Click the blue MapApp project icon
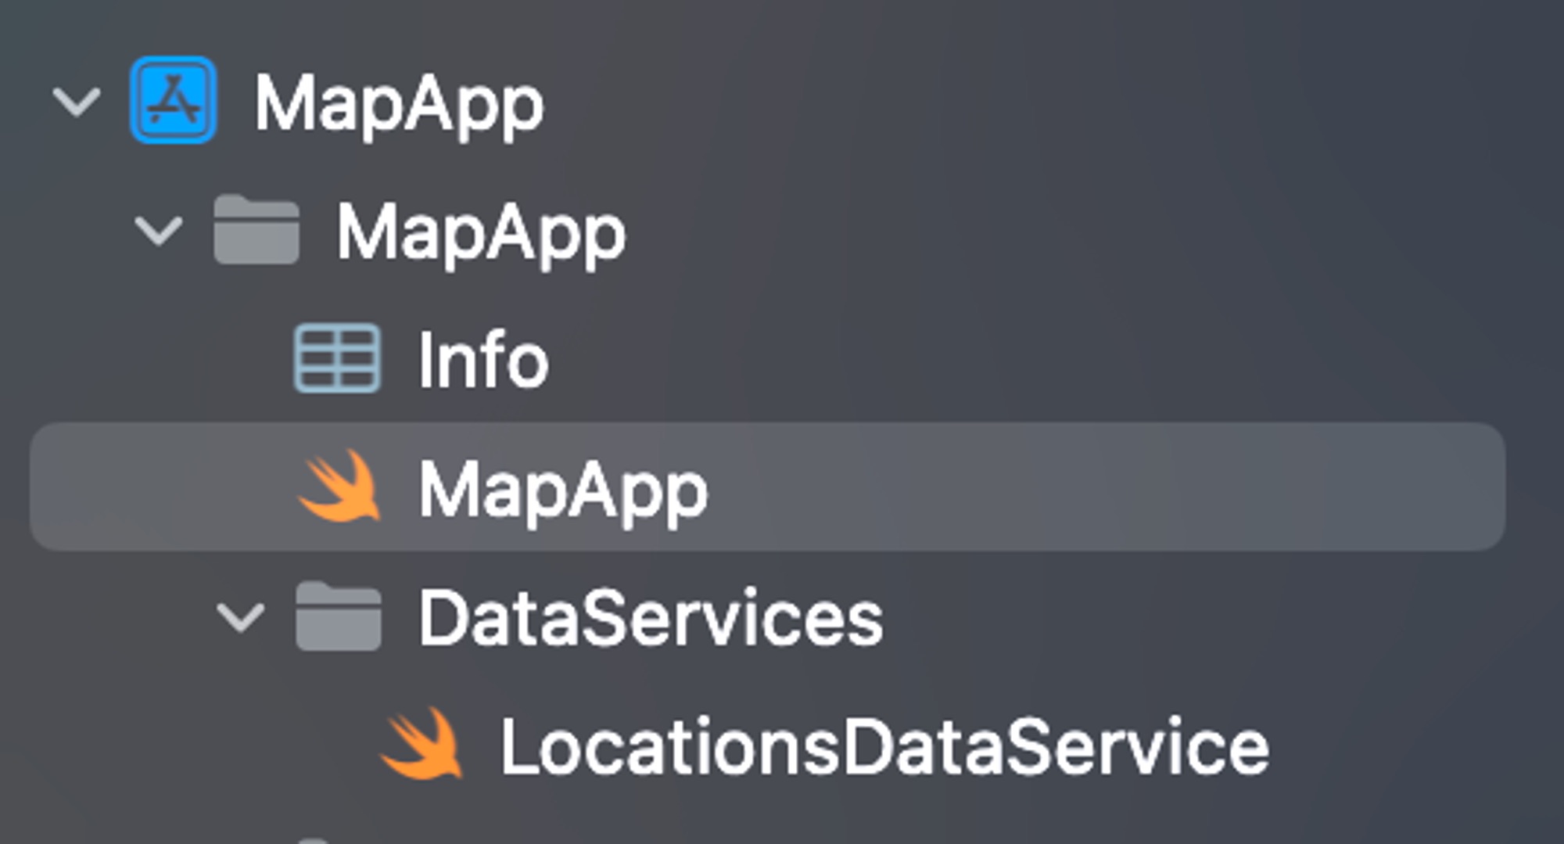 173,100
